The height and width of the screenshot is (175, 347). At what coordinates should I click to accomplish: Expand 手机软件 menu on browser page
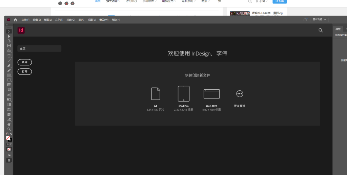(149, 1)
